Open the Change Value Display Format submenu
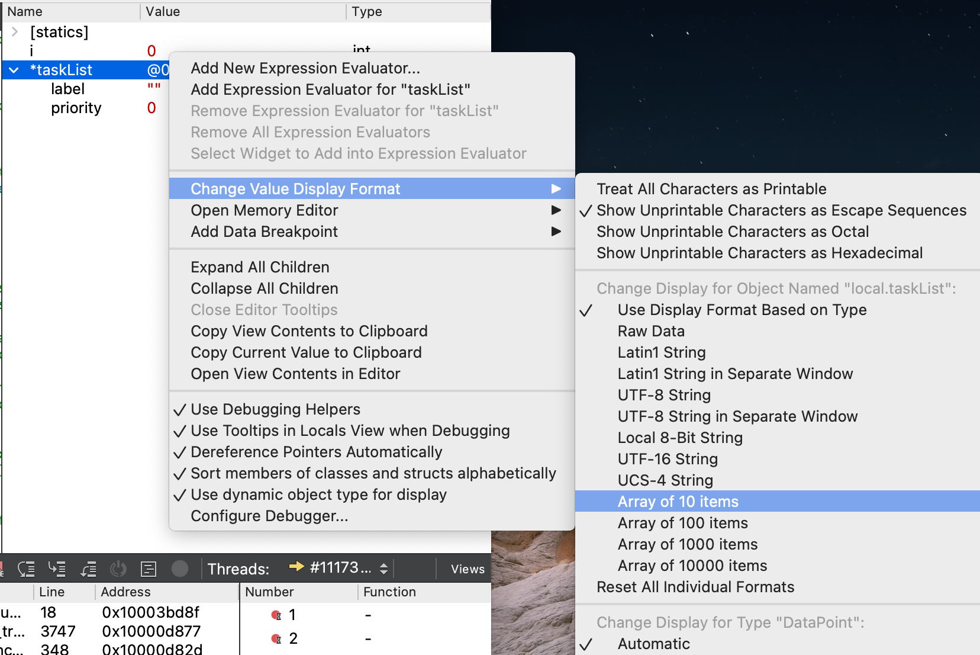The width and height of the screenshot is (980, 655). point(295,188)
